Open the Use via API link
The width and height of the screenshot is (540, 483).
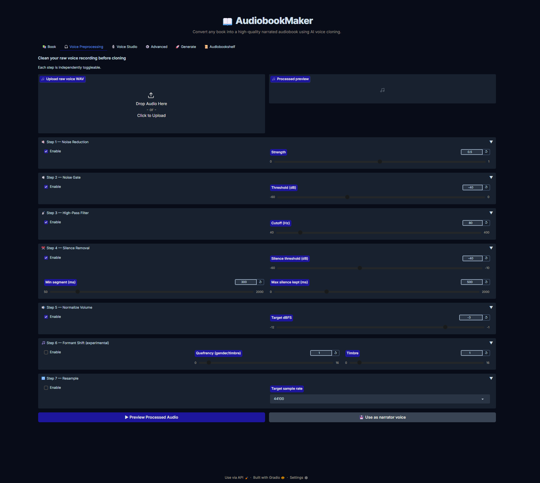click(x=236, y=478)
